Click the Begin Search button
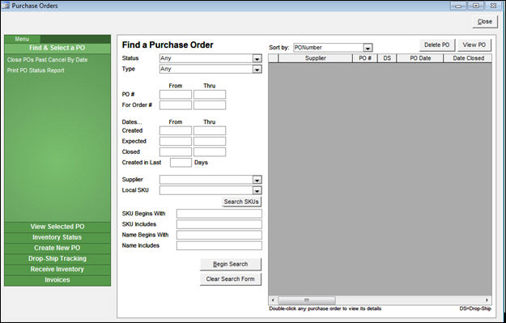 231,264
